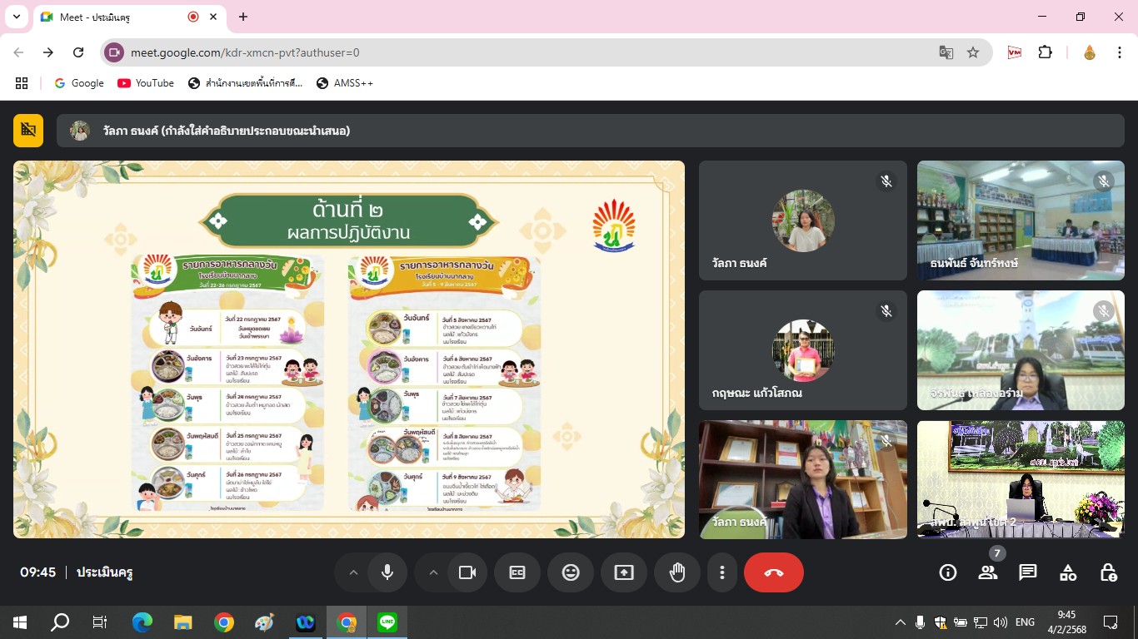Open the emoji reactions panel
The height and width of the screenshot is (639, 1138).
(571, 572)
